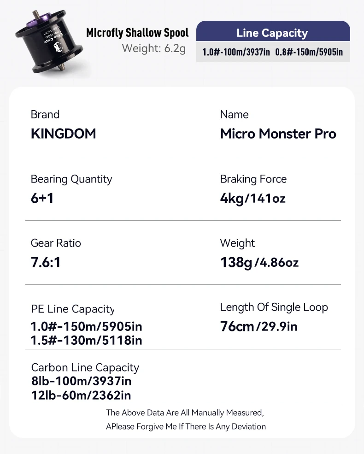Viewport: 364px width, 454px height.
Task: Click the KINGDOM brand name
Action: [x=64, y=134]
